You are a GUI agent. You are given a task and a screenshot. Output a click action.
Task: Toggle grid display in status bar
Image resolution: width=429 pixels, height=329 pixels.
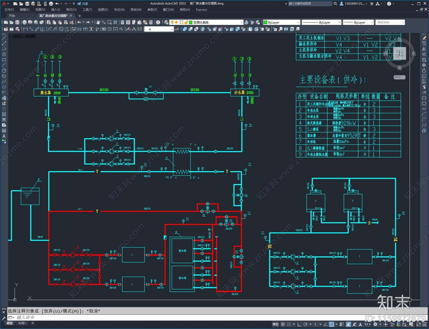[x=283, y=324]
